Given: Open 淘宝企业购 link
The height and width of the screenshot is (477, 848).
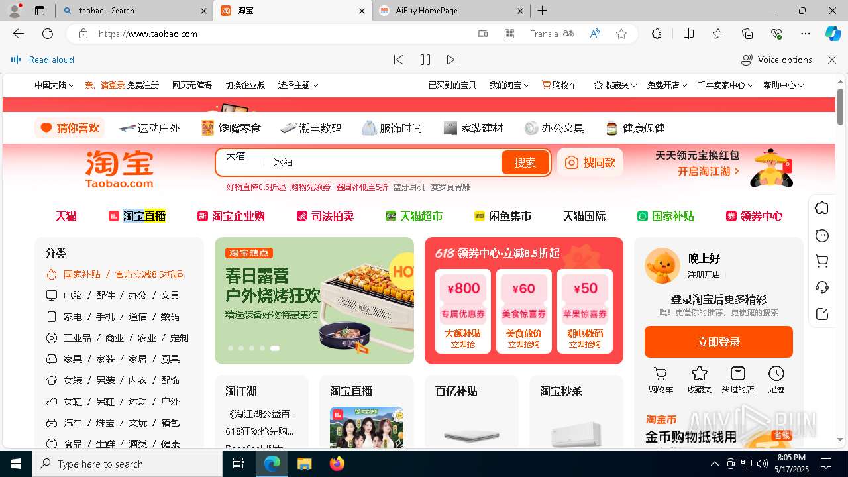Looking at the screenshot, I should (x=231, y=216).
